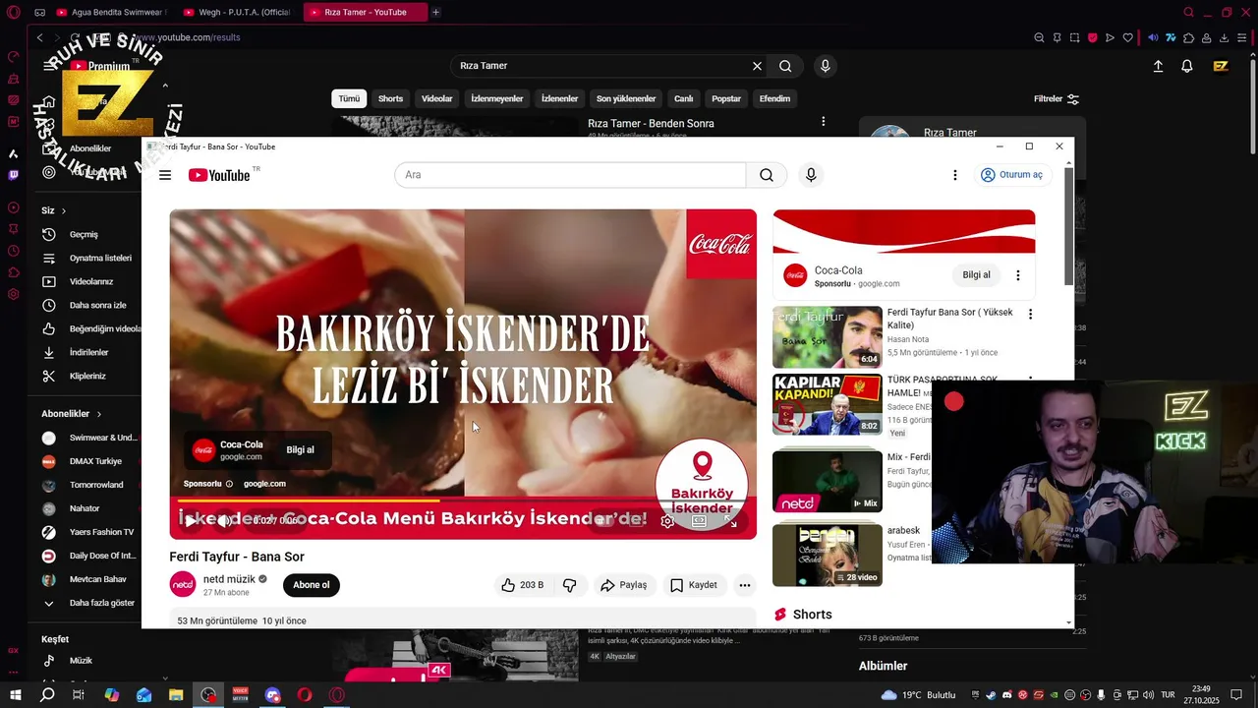The height and width of the screenshot is (708, 1258).
Task: Open the snapshot capture tool in address bar
Action: [1074, 37]
